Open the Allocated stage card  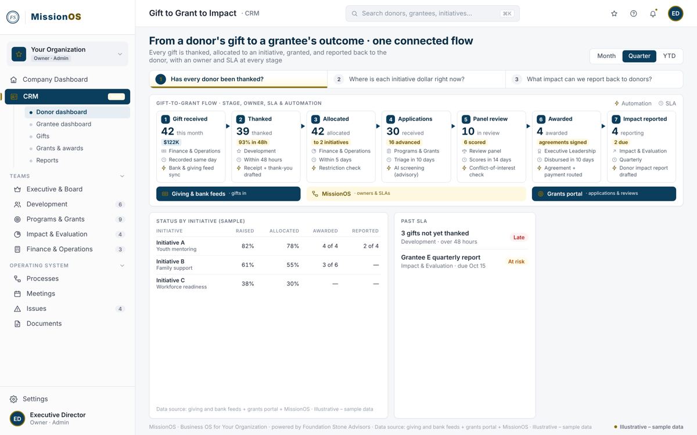[341, 147]
